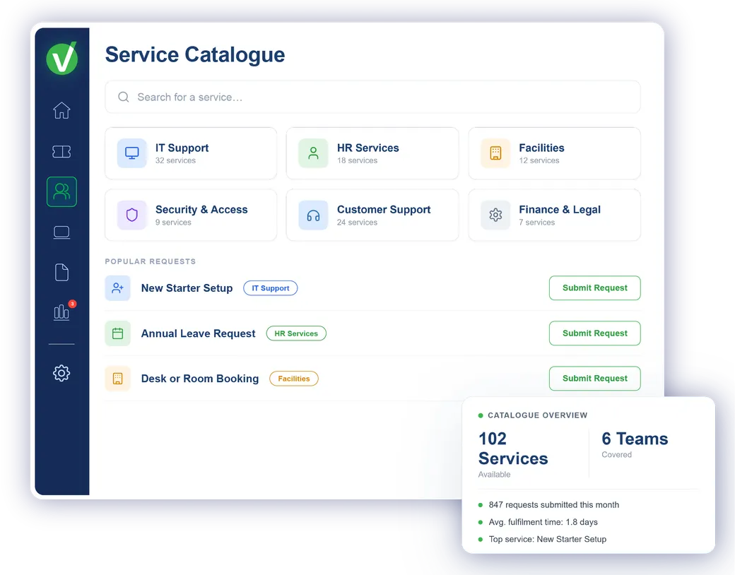735x575 pixels.
Task: Click the 'CATALOGUE OVERVIEW' heading
Action: (538, 415)
